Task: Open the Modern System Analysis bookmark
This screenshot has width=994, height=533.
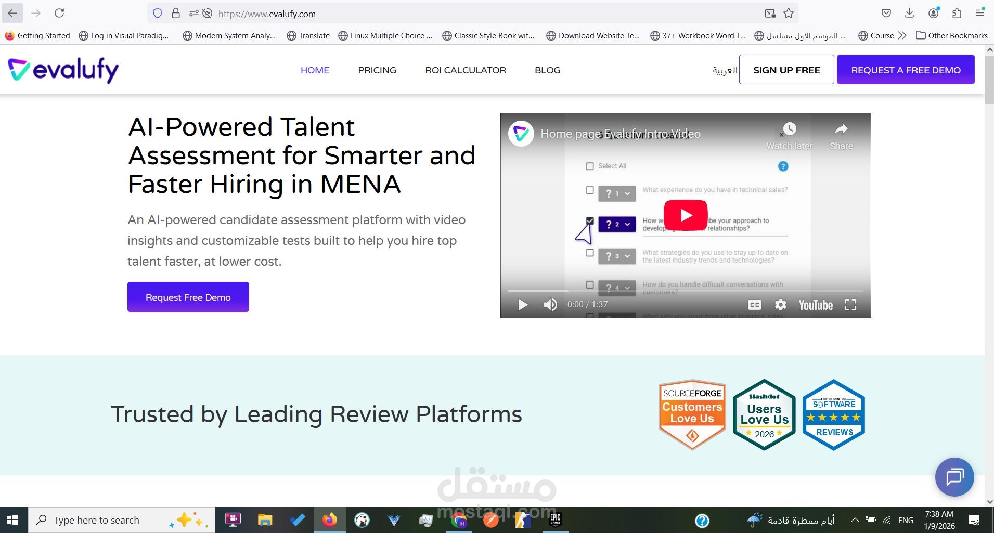Action: (x=229, y=35)
